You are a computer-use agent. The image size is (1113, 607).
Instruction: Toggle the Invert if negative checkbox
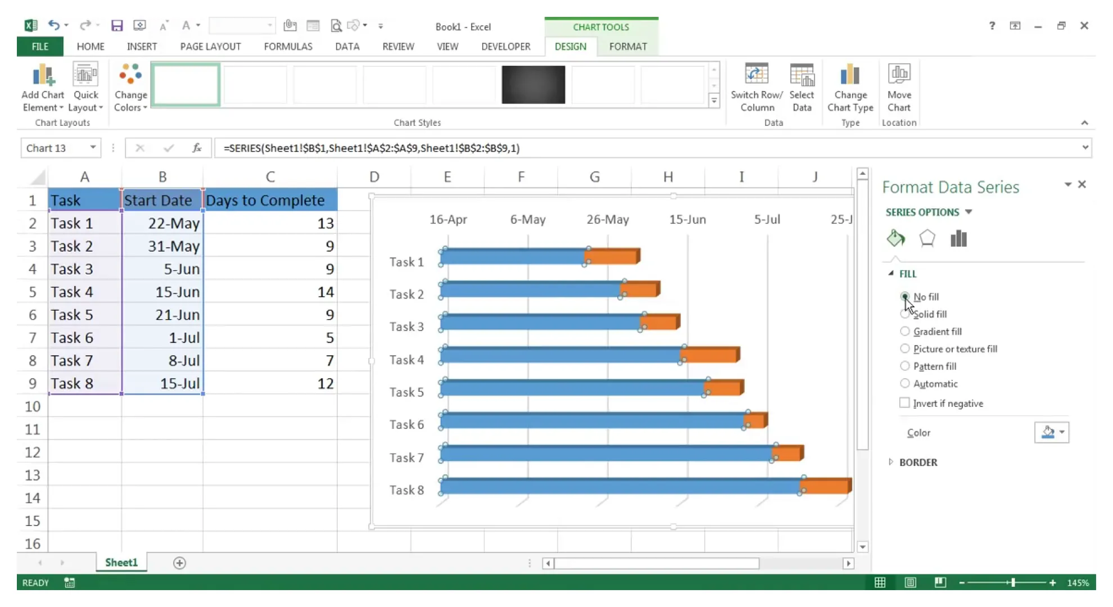[904, 403]
